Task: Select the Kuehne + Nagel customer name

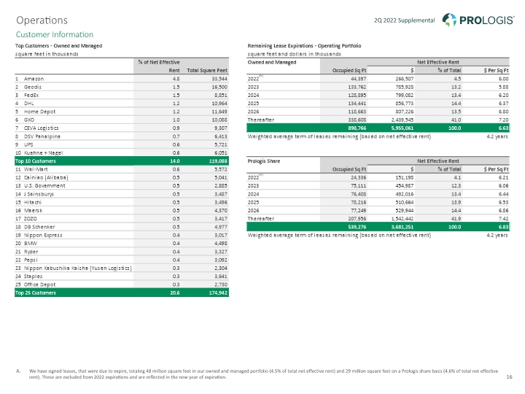Action: point(43,152)
